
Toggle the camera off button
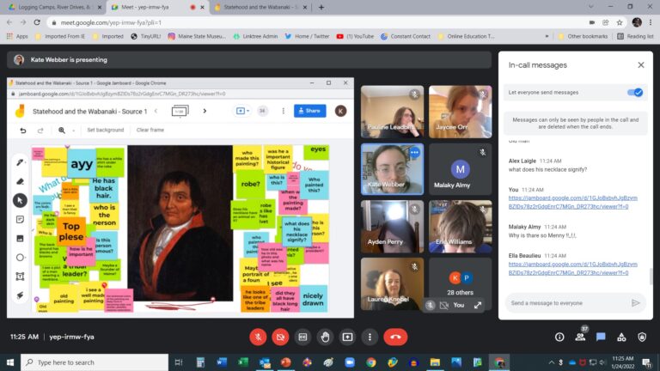[280, 337]
